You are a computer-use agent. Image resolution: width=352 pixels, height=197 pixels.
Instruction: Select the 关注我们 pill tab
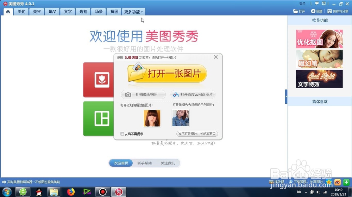pyautogui.click(x=168, y=163)
